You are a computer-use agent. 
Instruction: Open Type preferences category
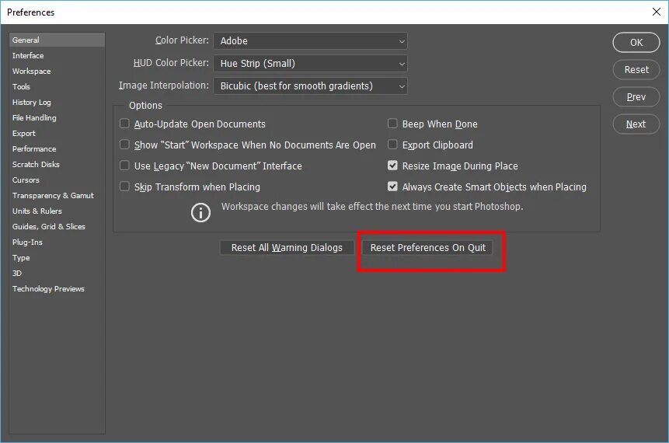pyautogui.click(x=57, y=258)
